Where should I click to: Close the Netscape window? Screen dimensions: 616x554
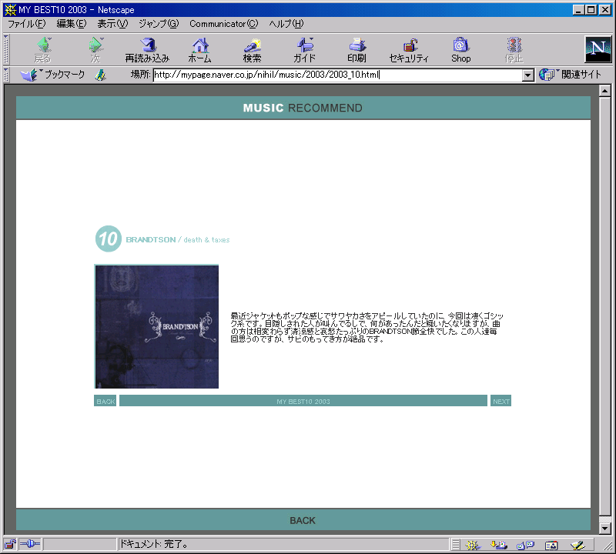point(605,10)
